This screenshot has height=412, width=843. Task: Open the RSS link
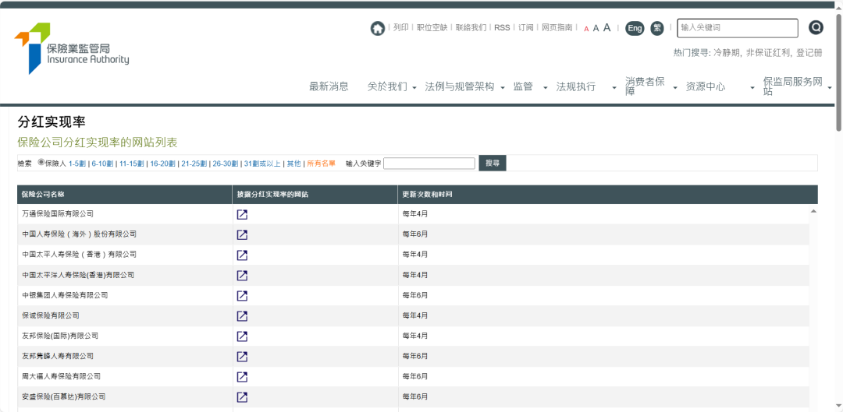click(x=502, y=27)
